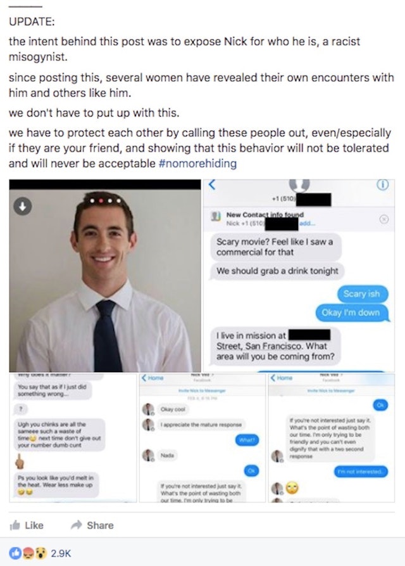Click the blue like reaction icon
Screen dimensions: 405x566
[15, 553]
